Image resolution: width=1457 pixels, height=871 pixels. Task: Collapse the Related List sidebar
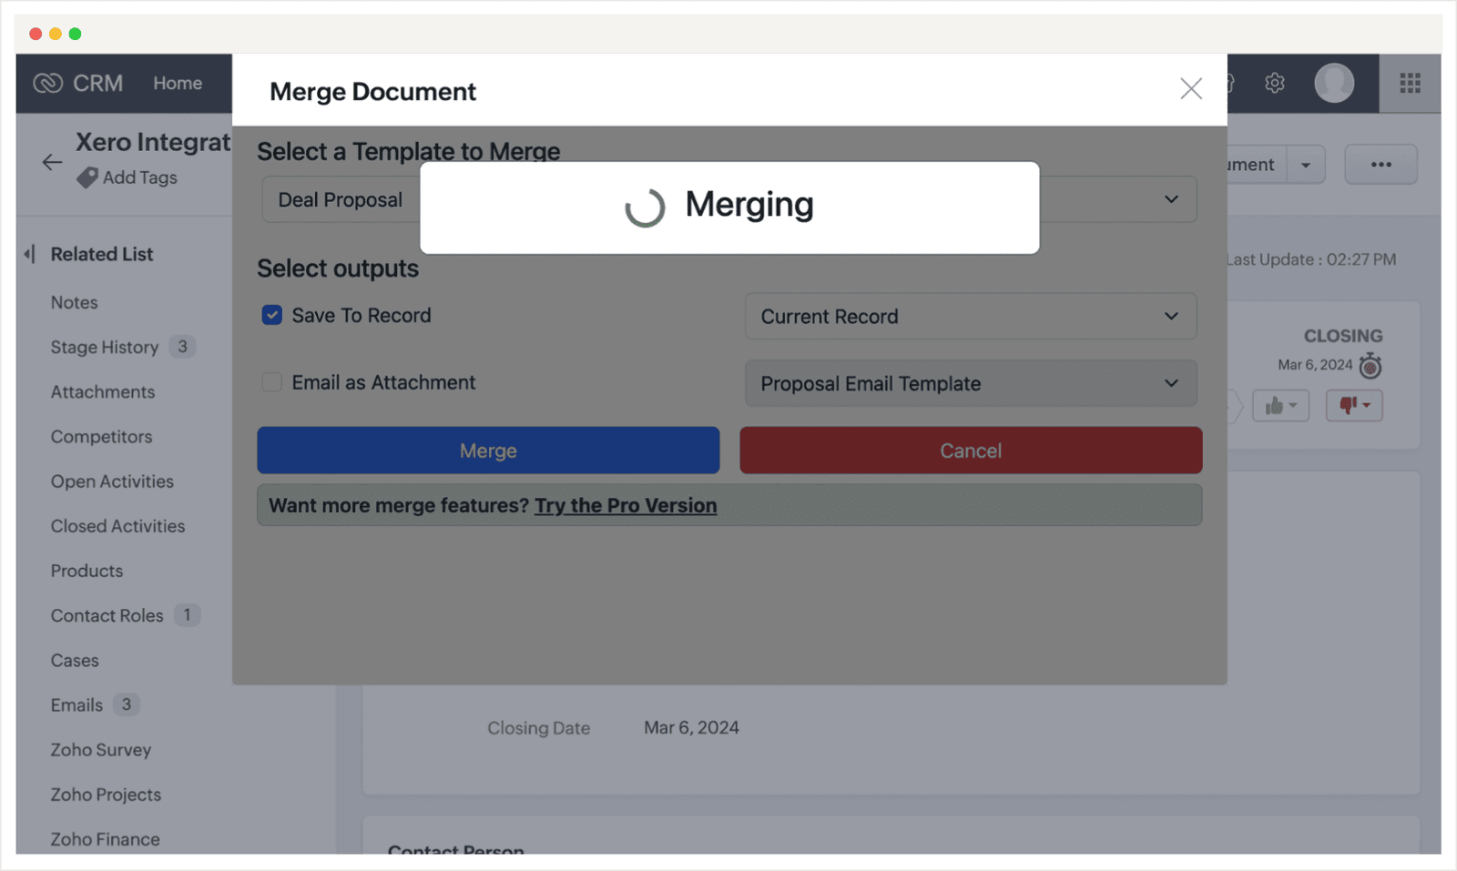30,254
